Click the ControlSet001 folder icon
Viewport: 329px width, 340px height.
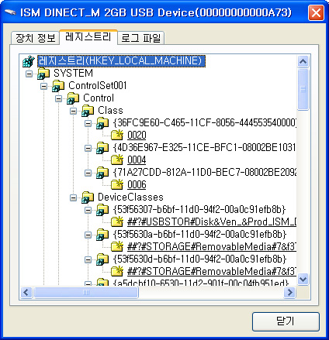58,86
